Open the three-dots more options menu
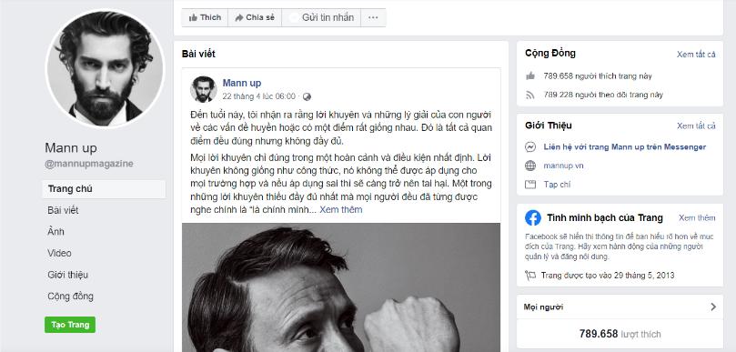The width and height of the screenshot is (736, 352). pos(373,17)
